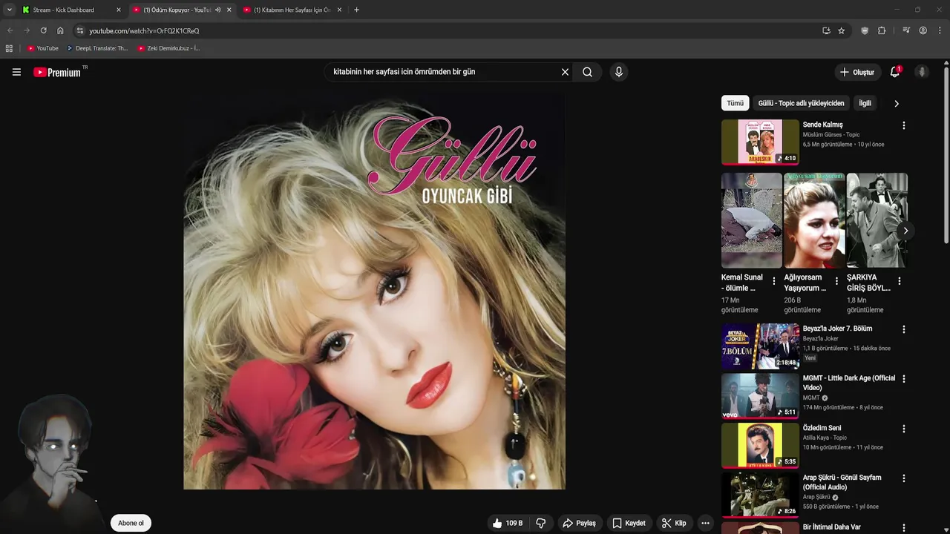
Task: Open more actions under the video
Action: [x=705, y=523]
